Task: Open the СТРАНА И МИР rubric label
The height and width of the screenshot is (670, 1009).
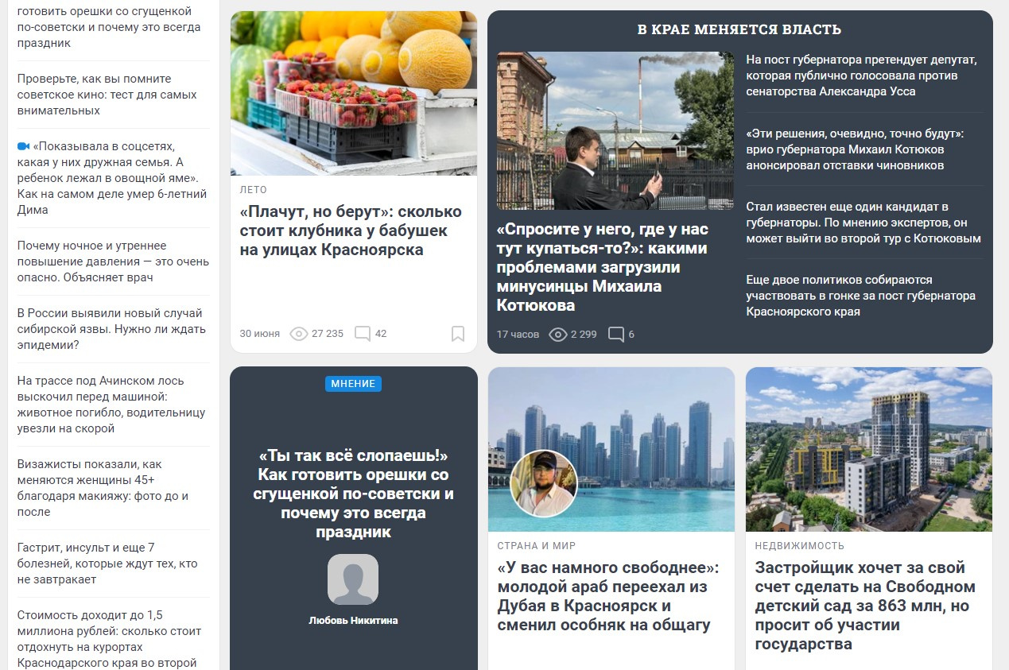Action: (x=537, y=546)
